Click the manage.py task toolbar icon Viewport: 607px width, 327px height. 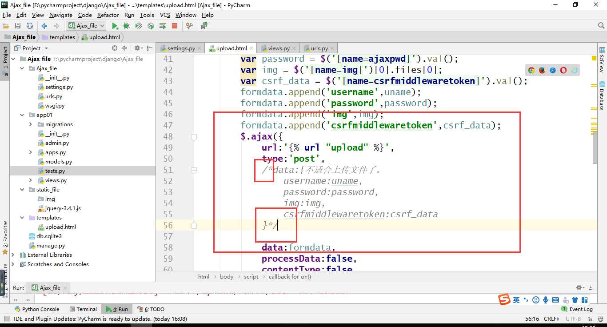coord(204,26)
